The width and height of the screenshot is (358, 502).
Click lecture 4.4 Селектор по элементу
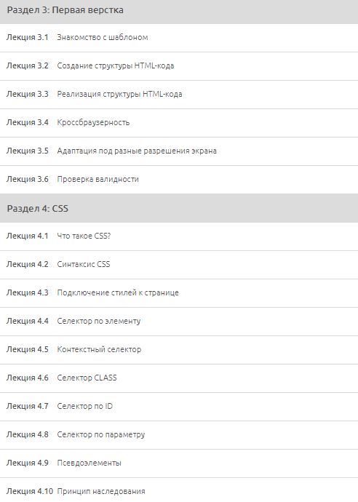point(179,322)
